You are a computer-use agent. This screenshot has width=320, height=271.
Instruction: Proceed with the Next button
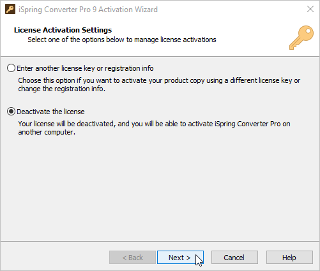click(180, 258)
